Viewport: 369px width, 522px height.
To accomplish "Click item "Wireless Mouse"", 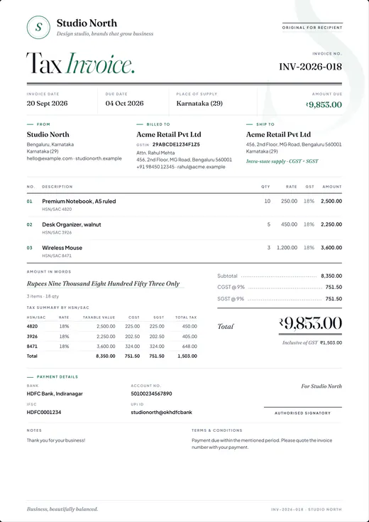I will pos(62,248).
